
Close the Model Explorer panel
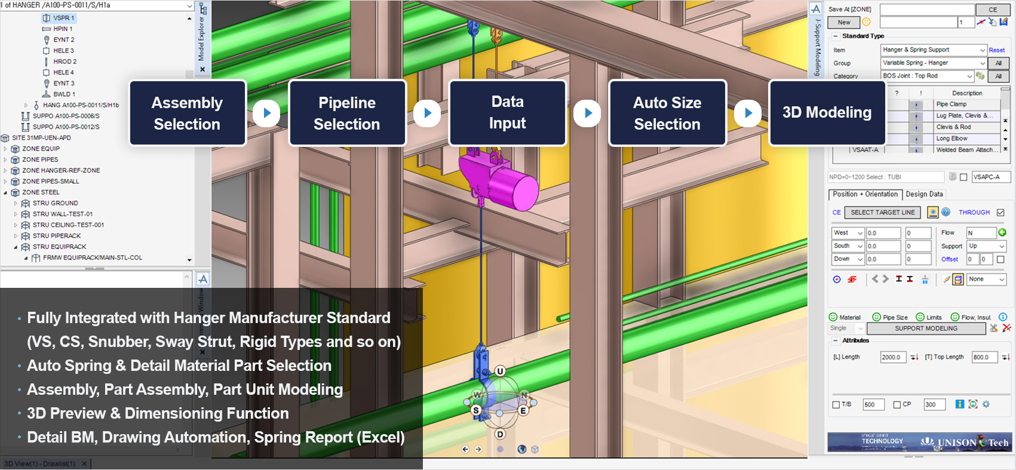pyautogui.click(x=202, y=69)
